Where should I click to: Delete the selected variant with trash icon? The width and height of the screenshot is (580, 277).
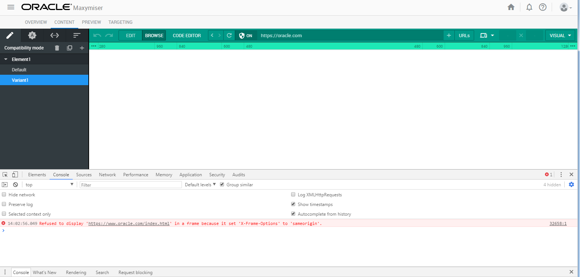[57, 48]
